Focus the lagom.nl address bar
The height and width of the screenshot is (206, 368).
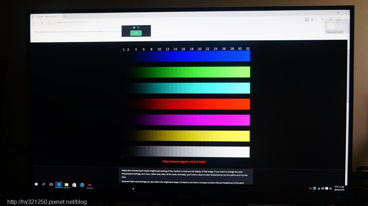(x=72, y=22)
